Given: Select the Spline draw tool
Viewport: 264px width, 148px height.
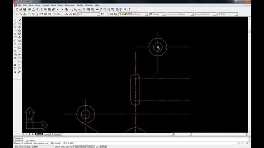Looking at the screenshot, I should [15, 48].
